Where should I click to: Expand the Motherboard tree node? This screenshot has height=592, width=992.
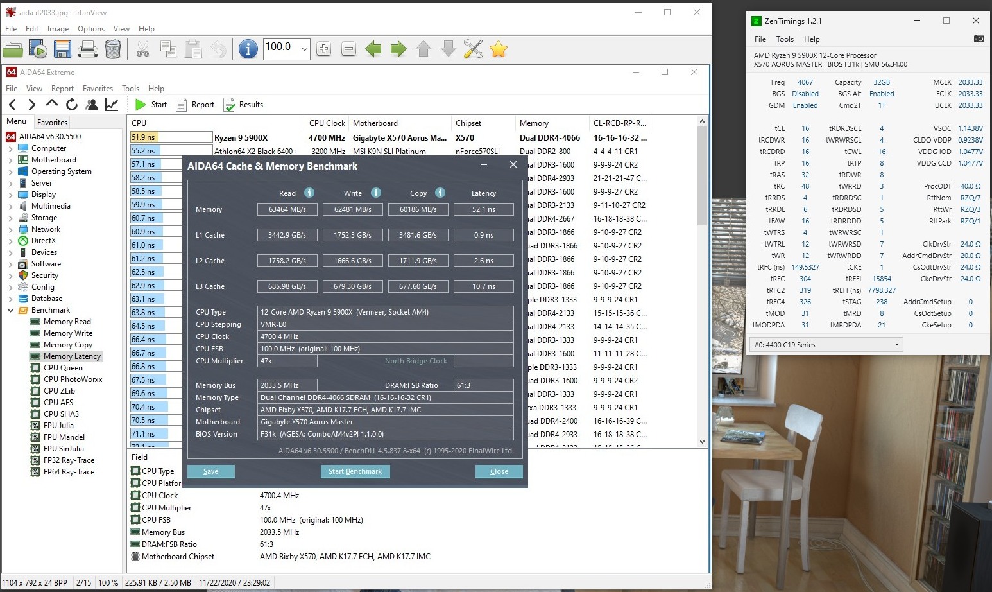[10, 160]
